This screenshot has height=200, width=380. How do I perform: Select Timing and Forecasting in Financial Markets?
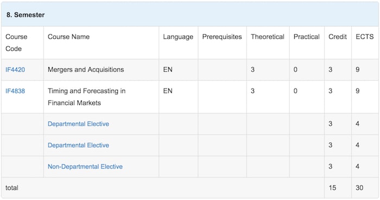point(86,97)
